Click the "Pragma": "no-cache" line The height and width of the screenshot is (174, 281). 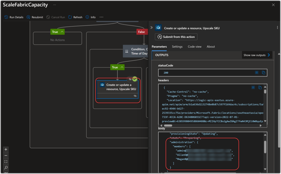[182, 96]
